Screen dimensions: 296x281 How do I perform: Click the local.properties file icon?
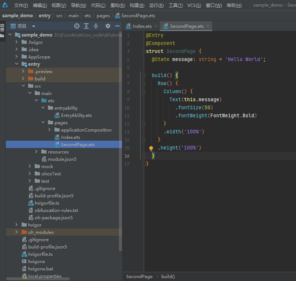click(25, 276)
